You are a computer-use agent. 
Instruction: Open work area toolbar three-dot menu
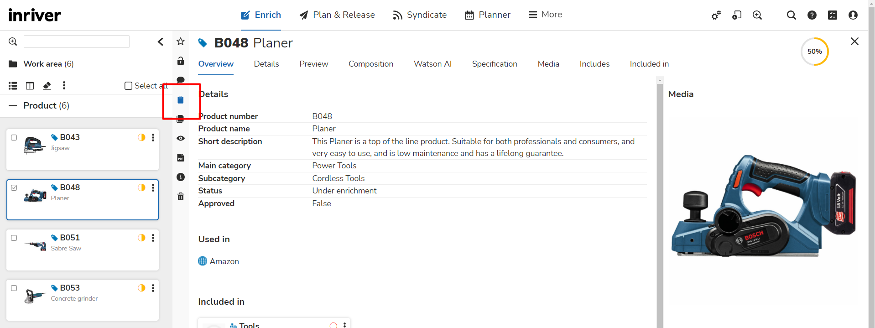[64, 85]
